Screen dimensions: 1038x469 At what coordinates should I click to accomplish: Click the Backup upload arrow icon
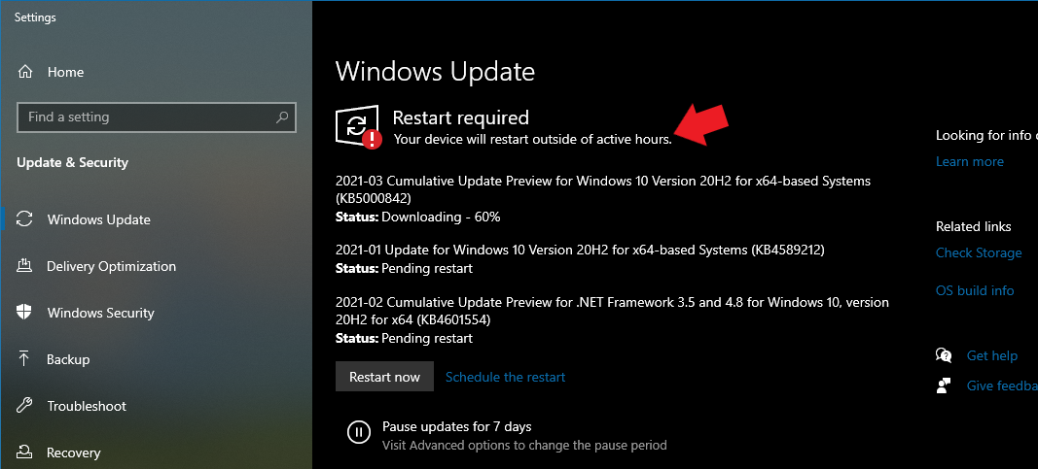[24, 359]
